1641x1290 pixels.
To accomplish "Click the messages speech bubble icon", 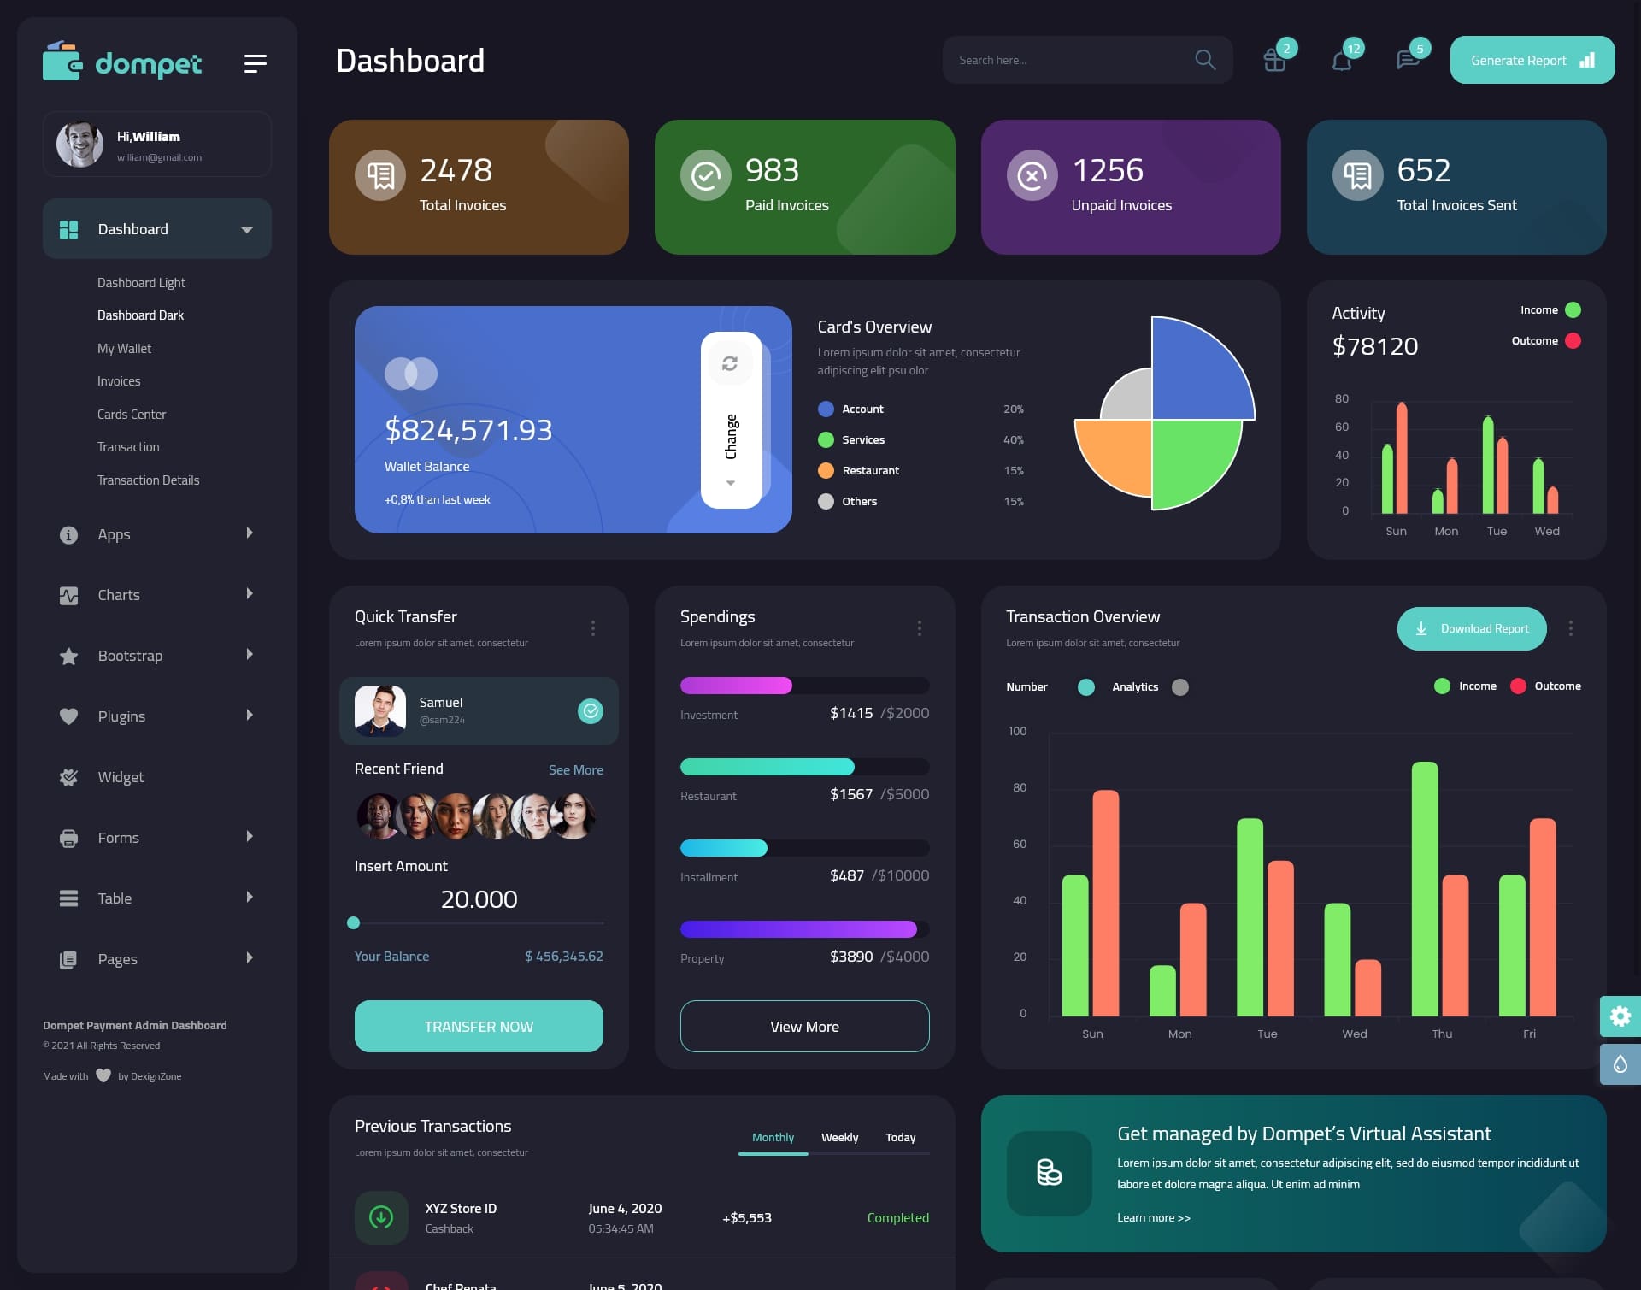I will tap(1407, 60).
